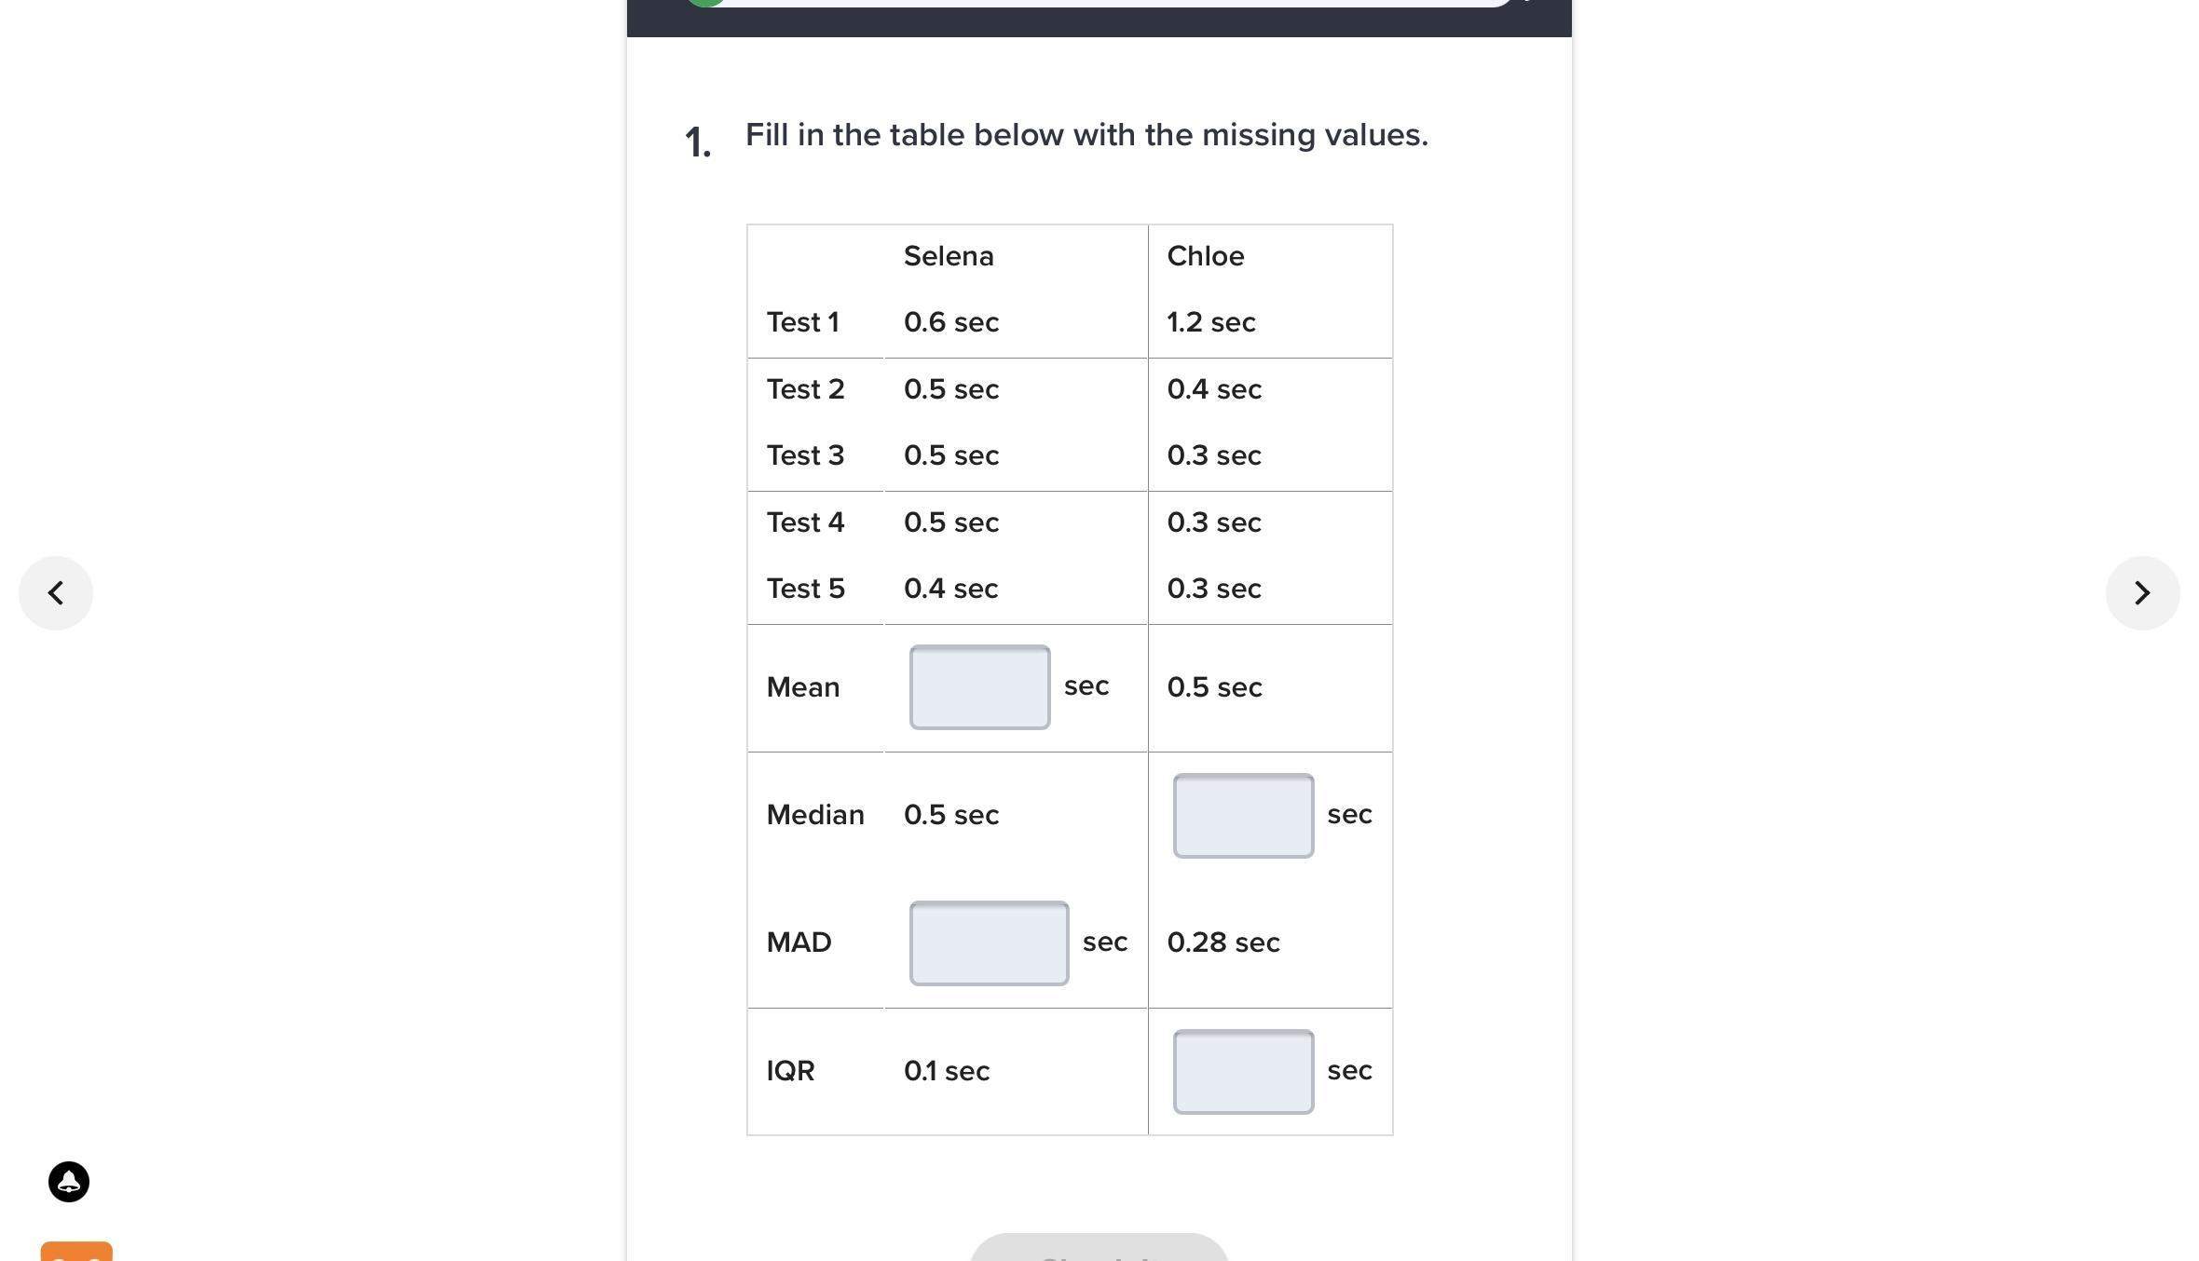This screenshot has width=2199, height=1261.
Task: Focus Chloe's IQR input box
Action: point(1243,1072)
